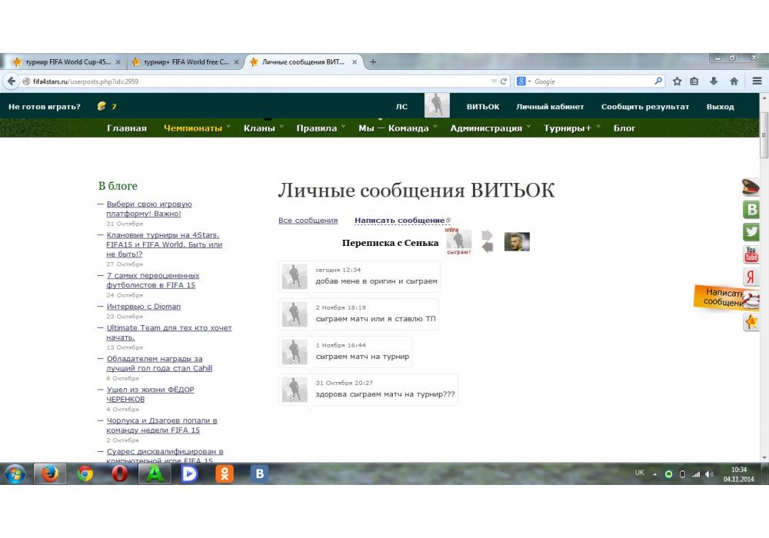Click the 'Написать сообщение' link
The width and height of the screenshot is (769, 538).
[x=399, y=221]
